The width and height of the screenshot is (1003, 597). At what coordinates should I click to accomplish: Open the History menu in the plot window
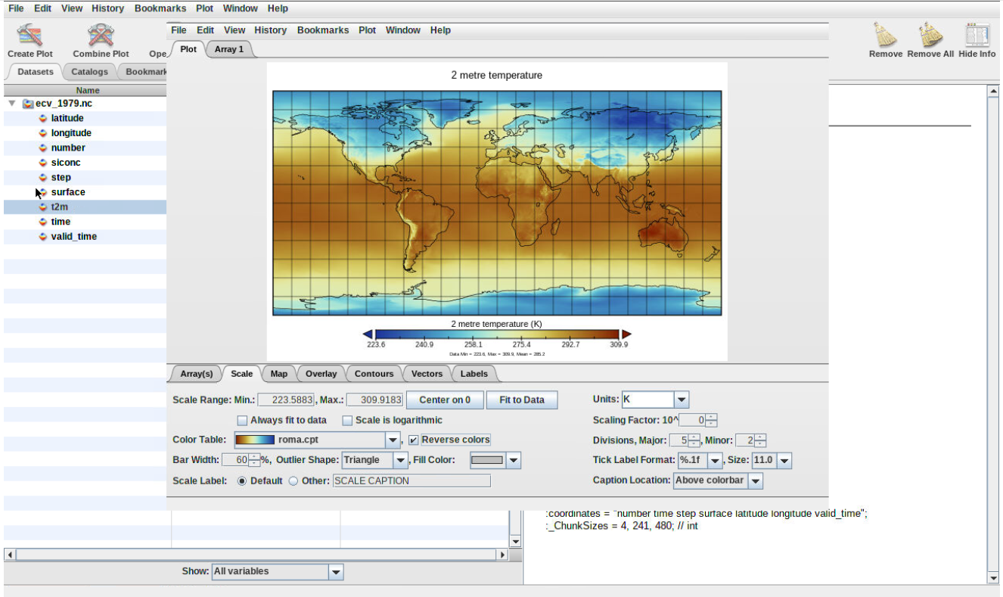pyautogui.click(x=270, y=30)
